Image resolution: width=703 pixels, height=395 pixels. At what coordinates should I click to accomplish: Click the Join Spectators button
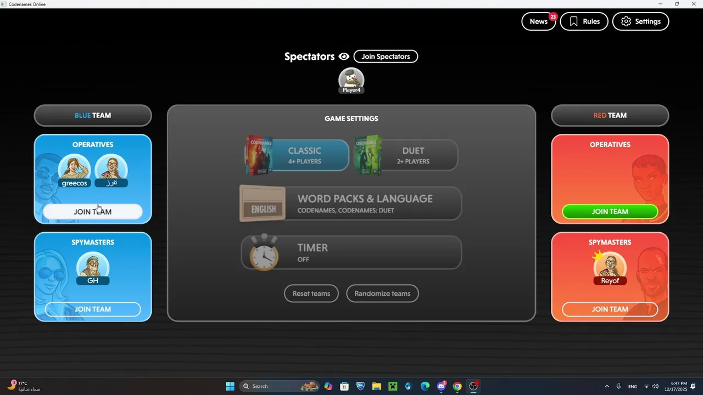click(x=386, y=57)
